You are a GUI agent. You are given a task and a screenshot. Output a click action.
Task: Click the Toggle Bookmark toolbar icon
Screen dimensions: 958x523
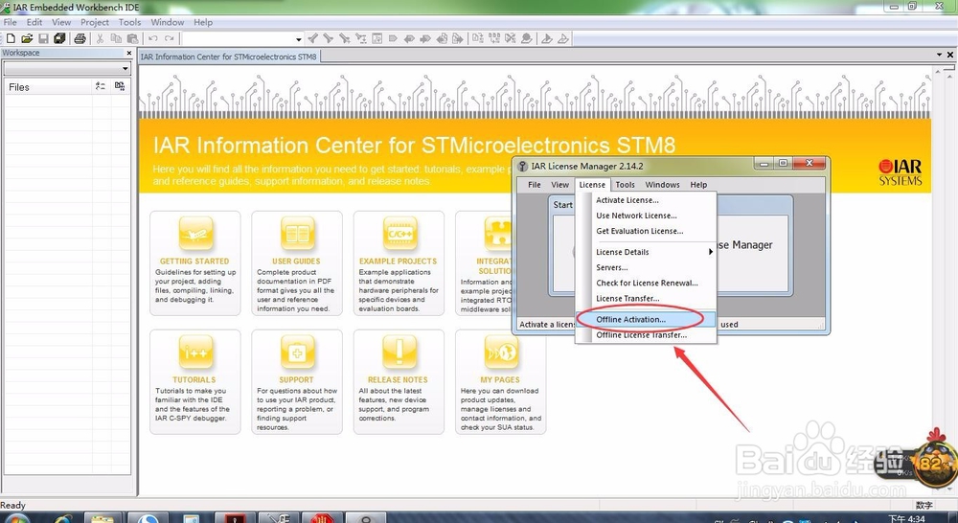(393, 38)
